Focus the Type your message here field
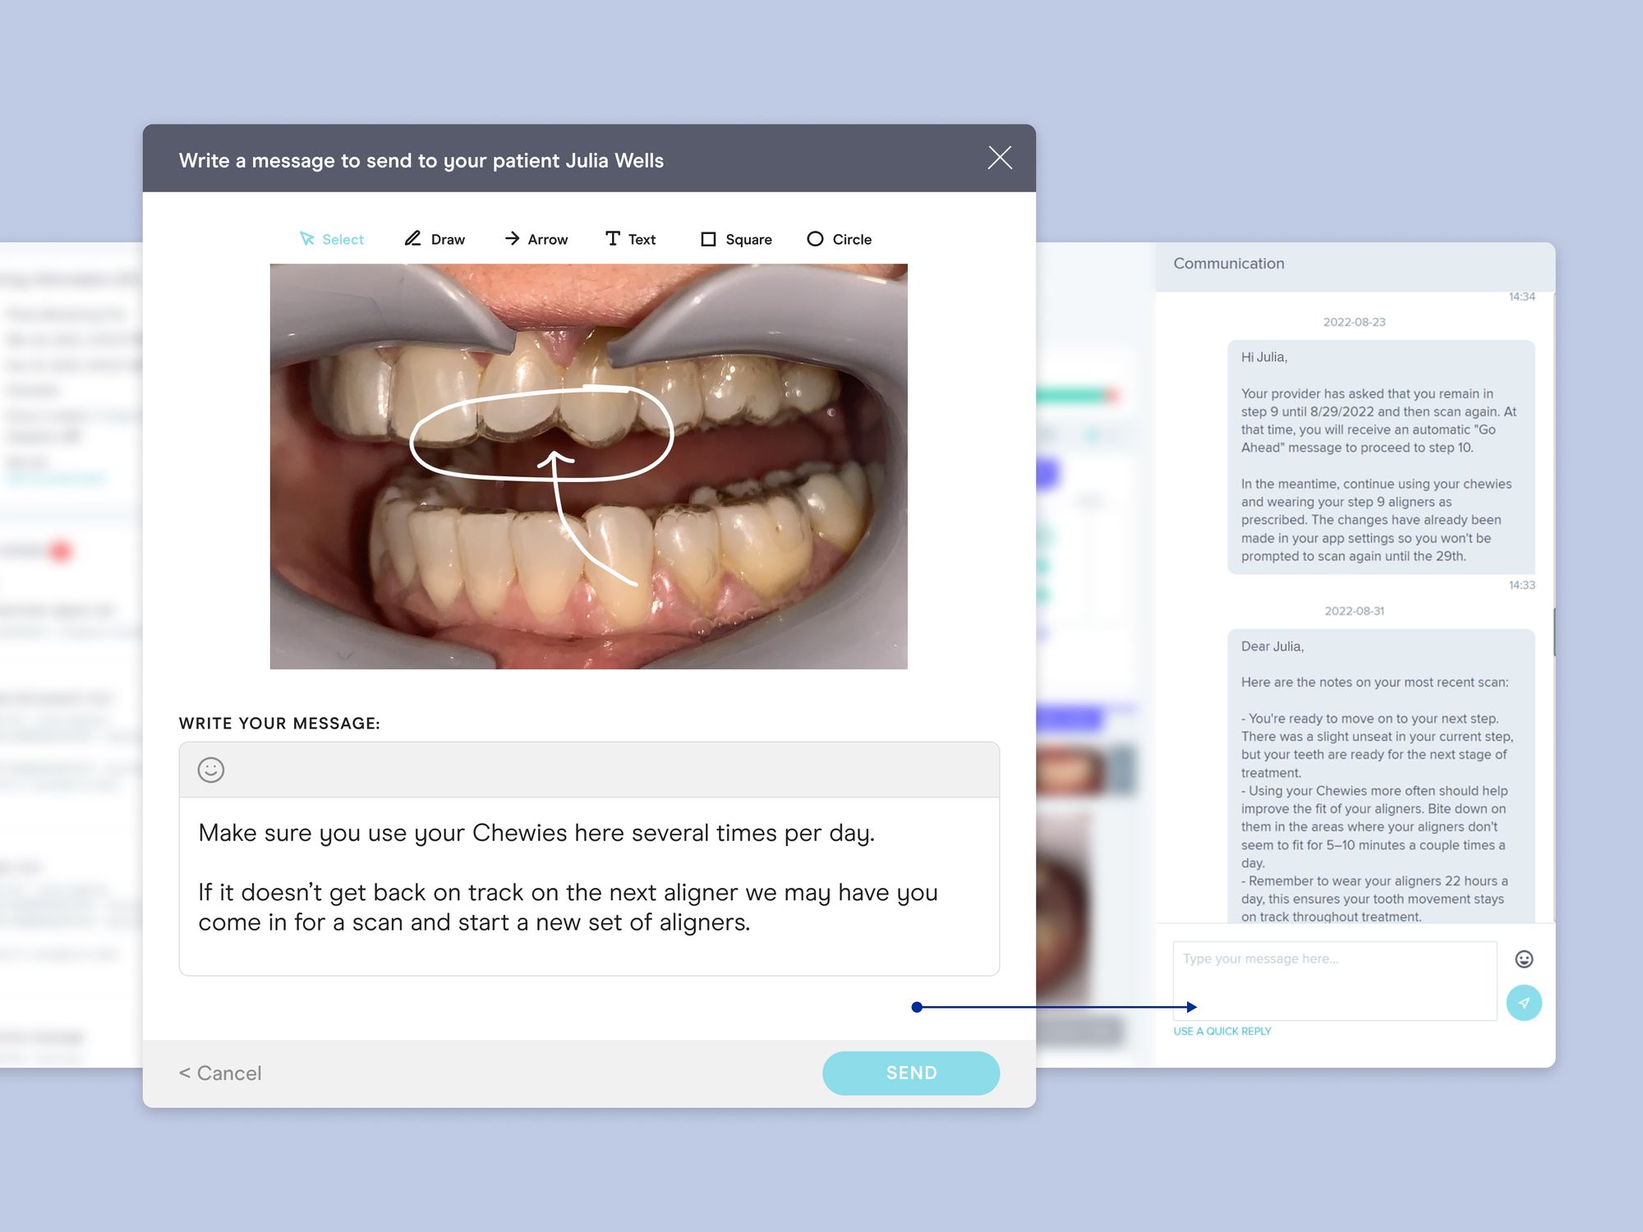1643x1232 pixels. coord(1334,979)
